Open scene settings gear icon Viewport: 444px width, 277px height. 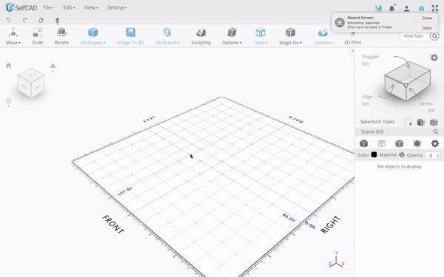point(435,143)
